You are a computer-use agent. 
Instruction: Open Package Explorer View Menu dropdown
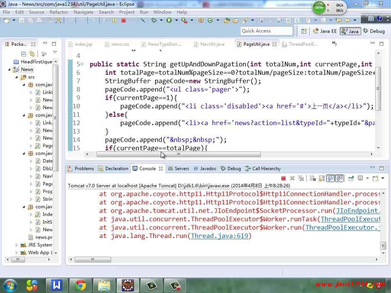[55, 53]
